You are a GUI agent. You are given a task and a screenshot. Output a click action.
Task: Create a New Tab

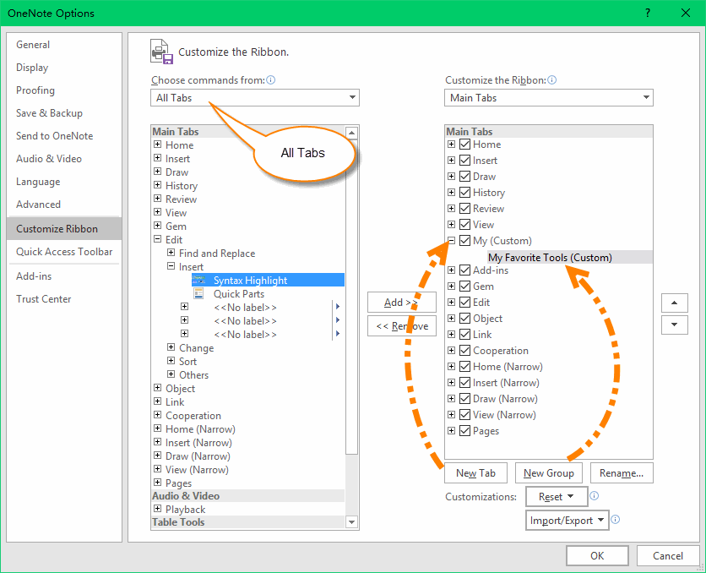[x=475, y=473]
